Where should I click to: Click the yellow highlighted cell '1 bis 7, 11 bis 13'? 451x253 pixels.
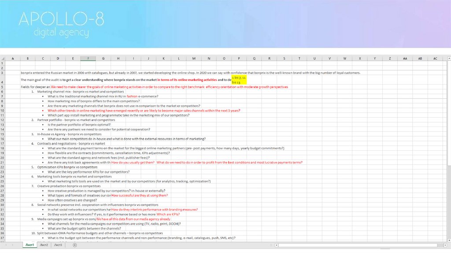click(x=239, y=80)
